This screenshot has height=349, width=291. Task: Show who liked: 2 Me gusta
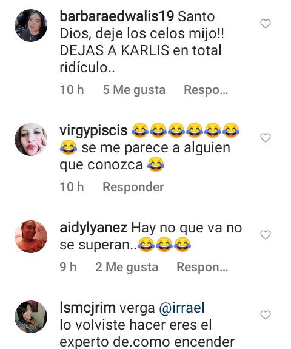tap(127, 267)
